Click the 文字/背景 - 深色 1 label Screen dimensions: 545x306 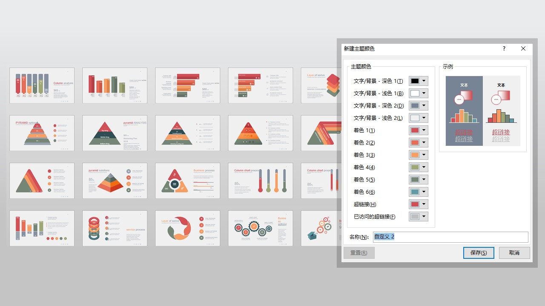click(x=378, y=81)
